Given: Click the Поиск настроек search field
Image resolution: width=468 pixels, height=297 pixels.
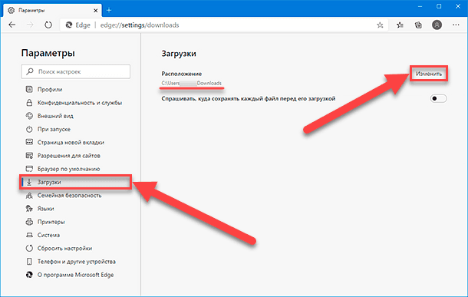Looking at the screenshot, I should pos(75,71).
